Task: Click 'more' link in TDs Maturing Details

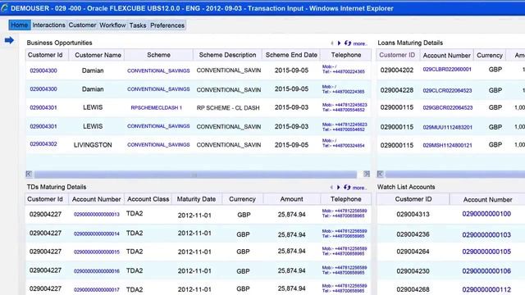Action: [x=359, y=188]
